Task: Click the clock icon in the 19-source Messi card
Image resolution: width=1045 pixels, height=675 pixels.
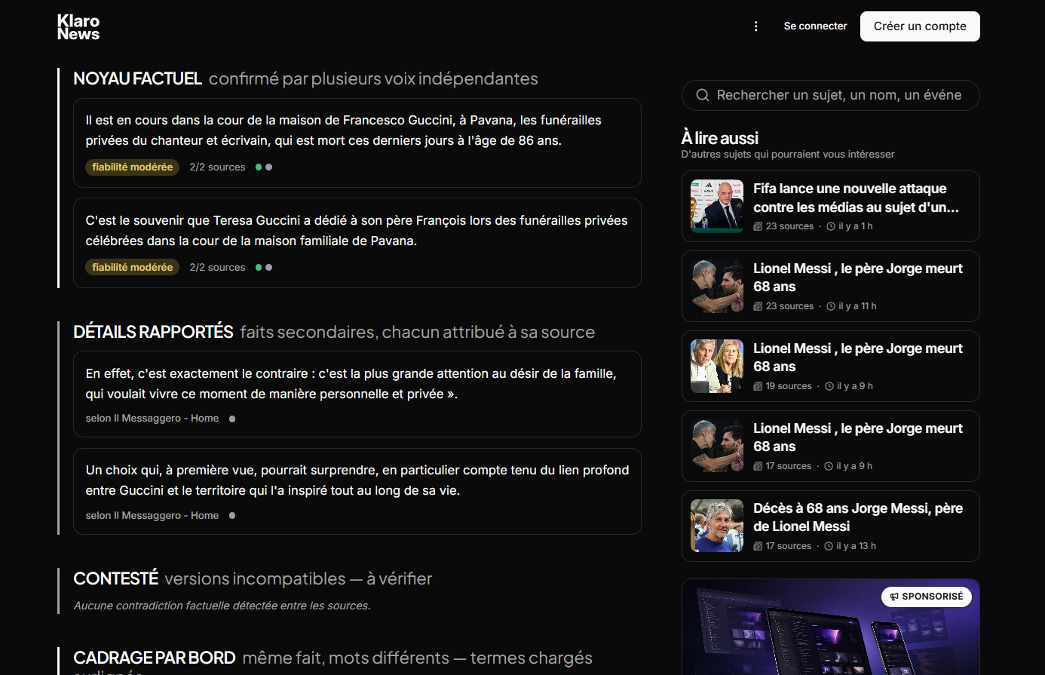Action: (829, 386)
